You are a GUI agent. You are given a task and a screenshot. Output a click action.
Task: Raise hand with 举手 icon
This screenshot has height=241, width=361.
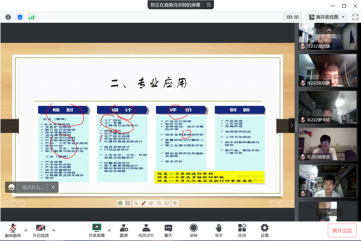tap(219, 230)
